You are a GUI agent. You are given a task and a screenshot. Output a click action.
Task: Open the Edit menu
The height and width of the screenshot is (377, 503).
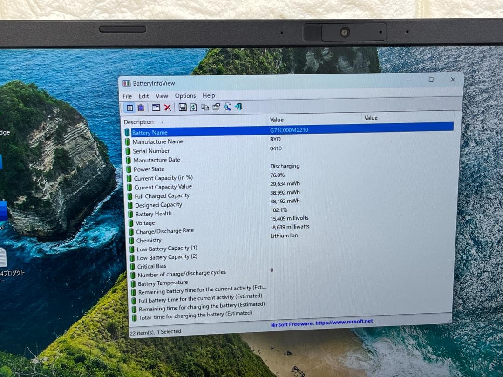(143, 96)
